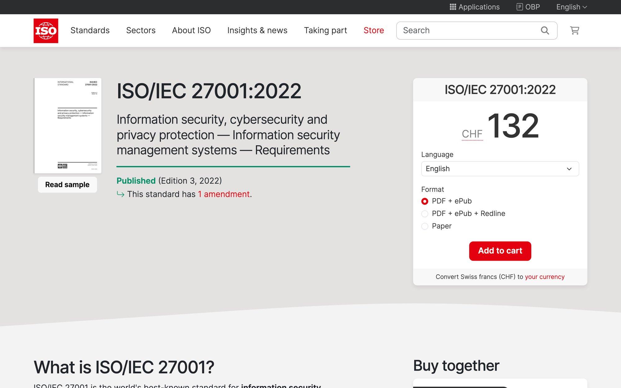Expand the English site language menu
Viewport: 621px width, 388px height.
coord(571,7)
